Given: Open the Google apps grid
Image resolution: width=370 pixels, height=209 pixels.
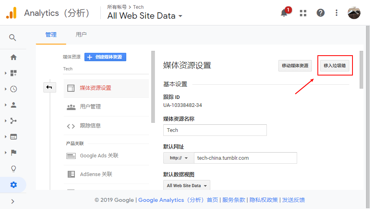Looking at the screenshot, I should pos(303,13).
